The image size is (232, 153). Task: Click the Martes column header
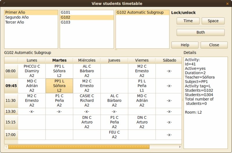[x=59, y=60]
